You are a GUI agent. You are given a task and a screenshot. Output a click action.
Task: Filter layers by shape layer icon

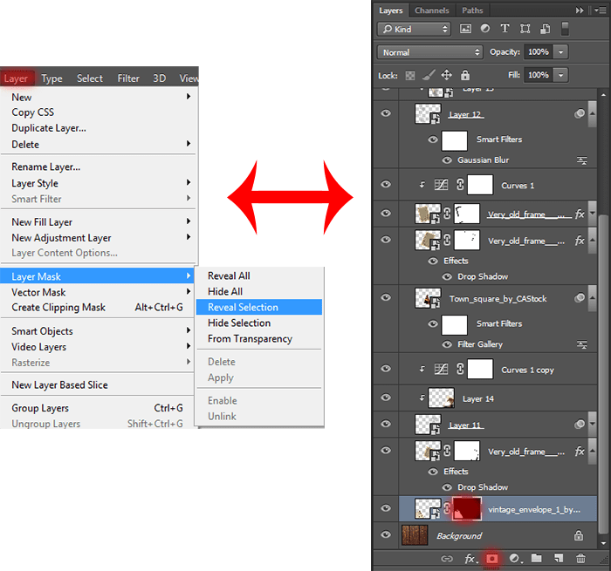[x=525, y=29]
